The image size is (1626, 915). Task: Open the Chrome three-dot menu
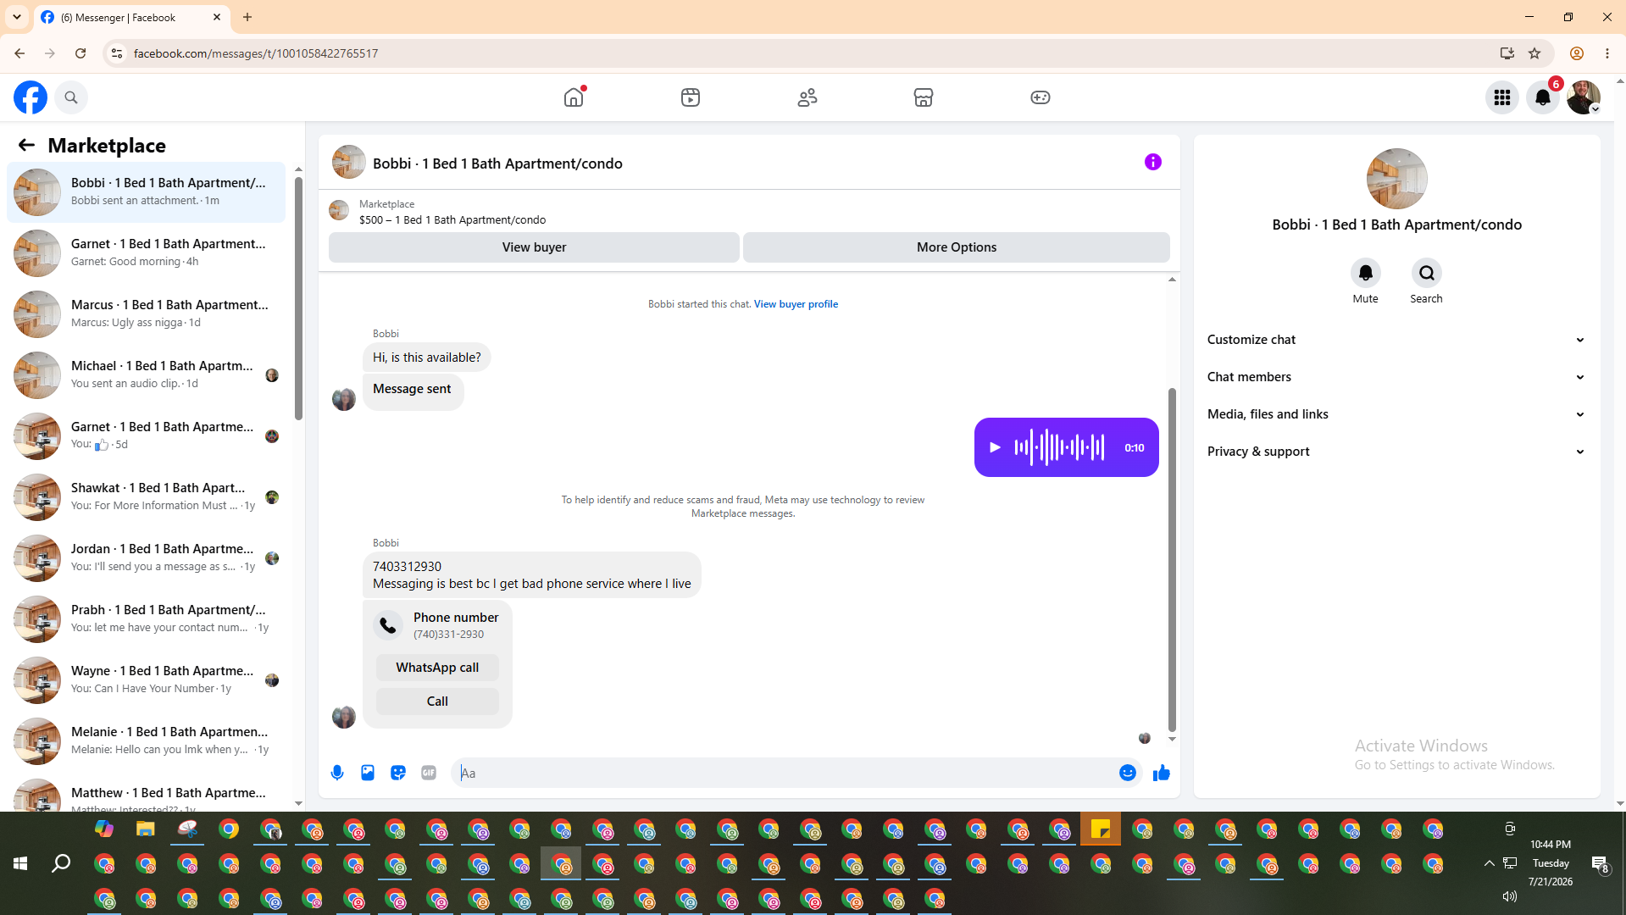(1607, 53)
